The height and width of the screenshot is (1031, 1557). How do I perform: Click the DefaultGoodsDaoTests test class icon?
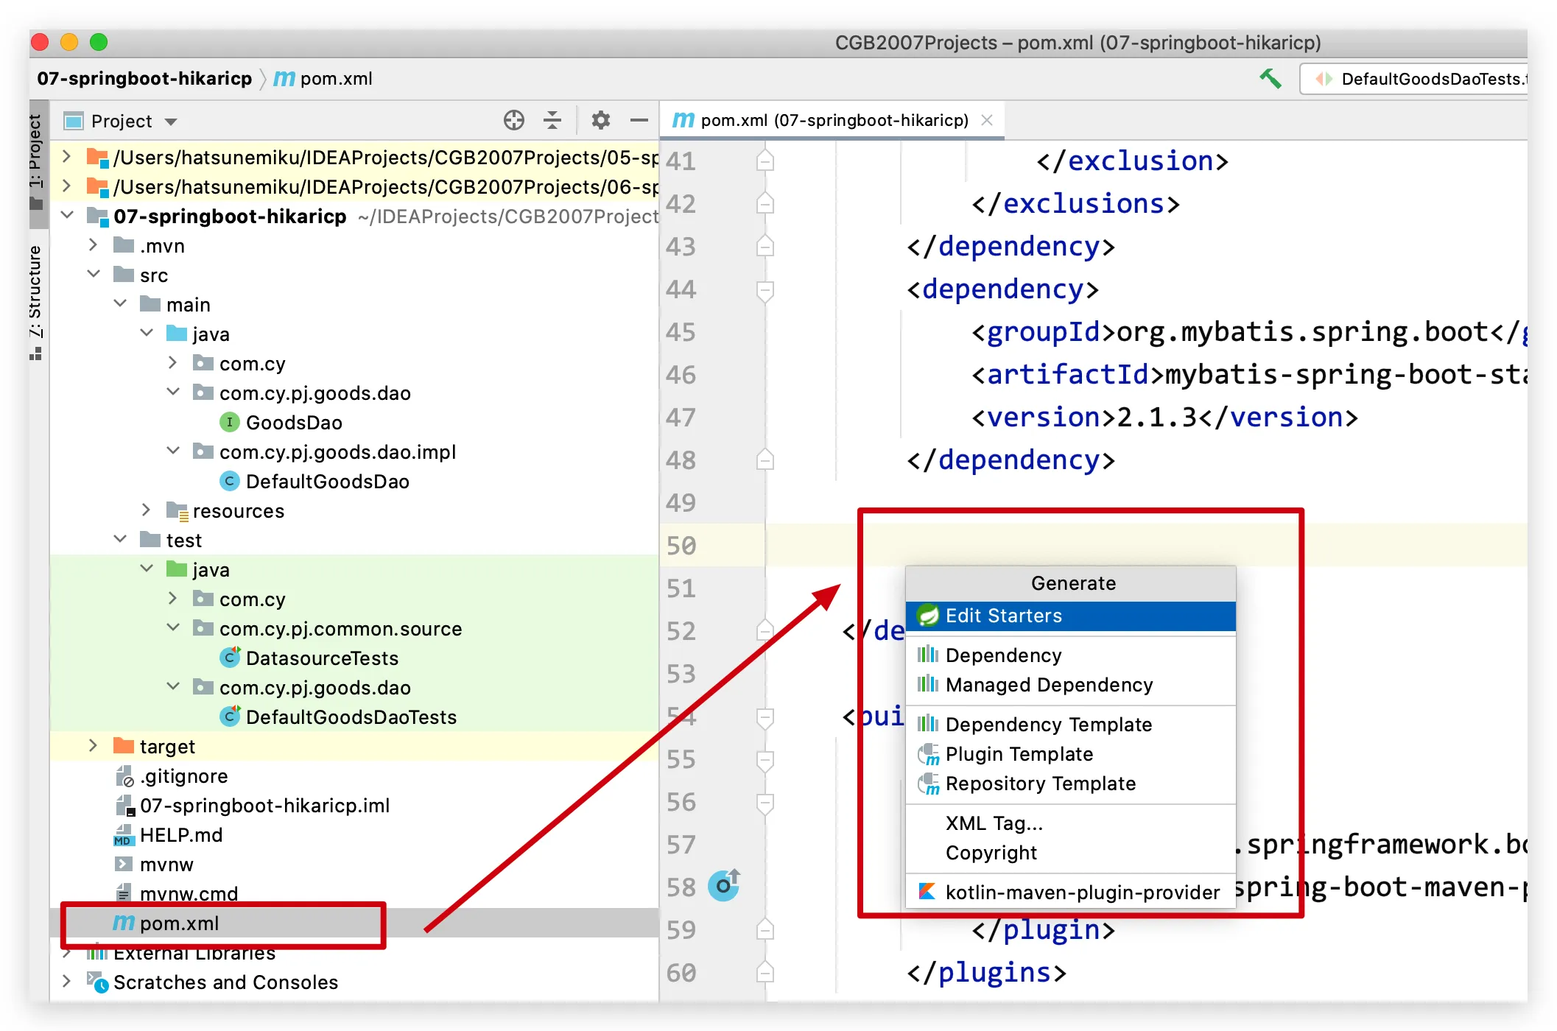coord(231,716)
